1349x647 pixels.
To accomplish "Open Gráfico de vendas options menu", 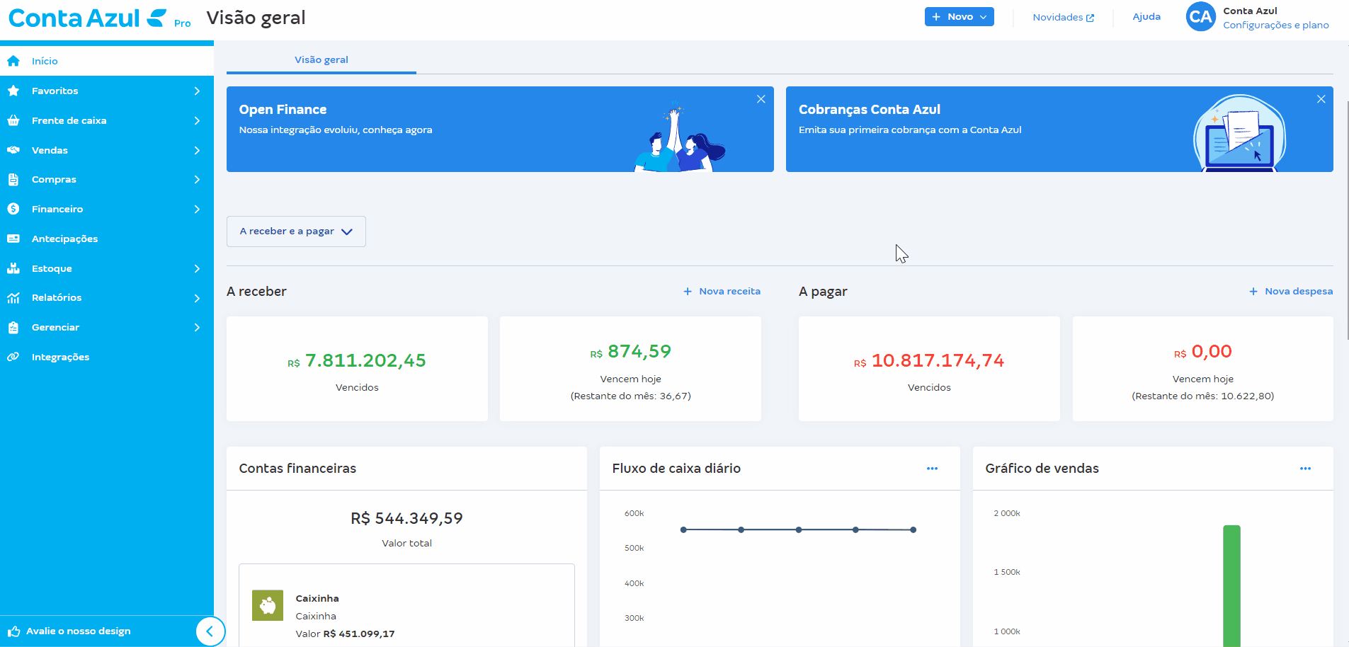I will pyautogui.click(x=1305, y=469).
